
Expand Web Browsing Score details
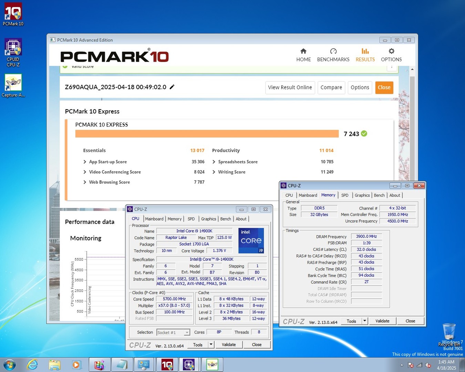[85, 182]
